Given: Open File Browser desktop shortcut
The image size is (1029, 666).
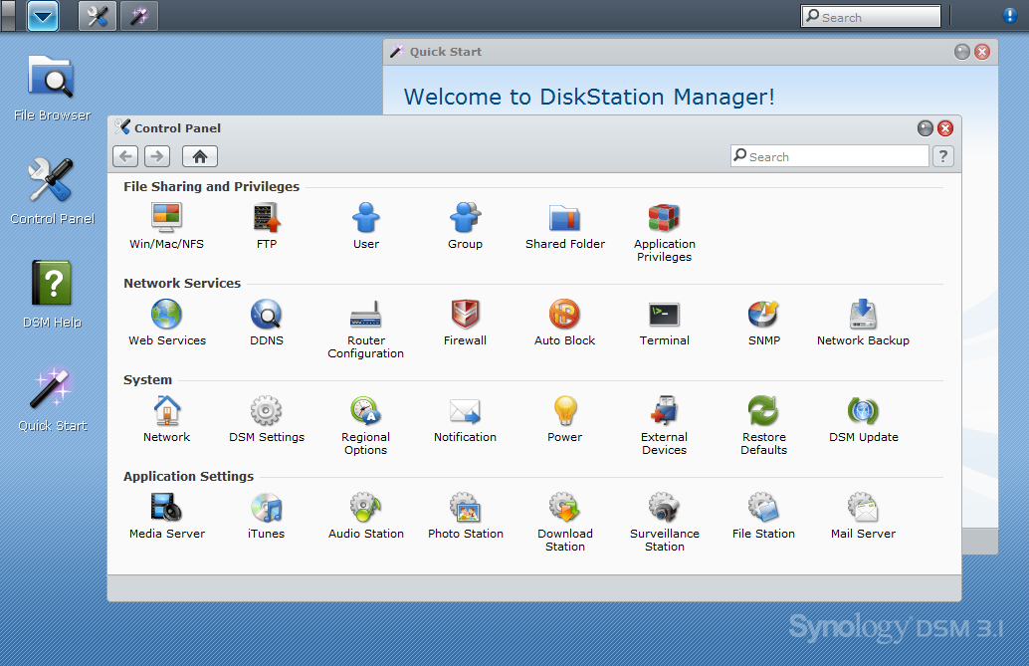Looking at the screenshot, I should tap(52, 88).
